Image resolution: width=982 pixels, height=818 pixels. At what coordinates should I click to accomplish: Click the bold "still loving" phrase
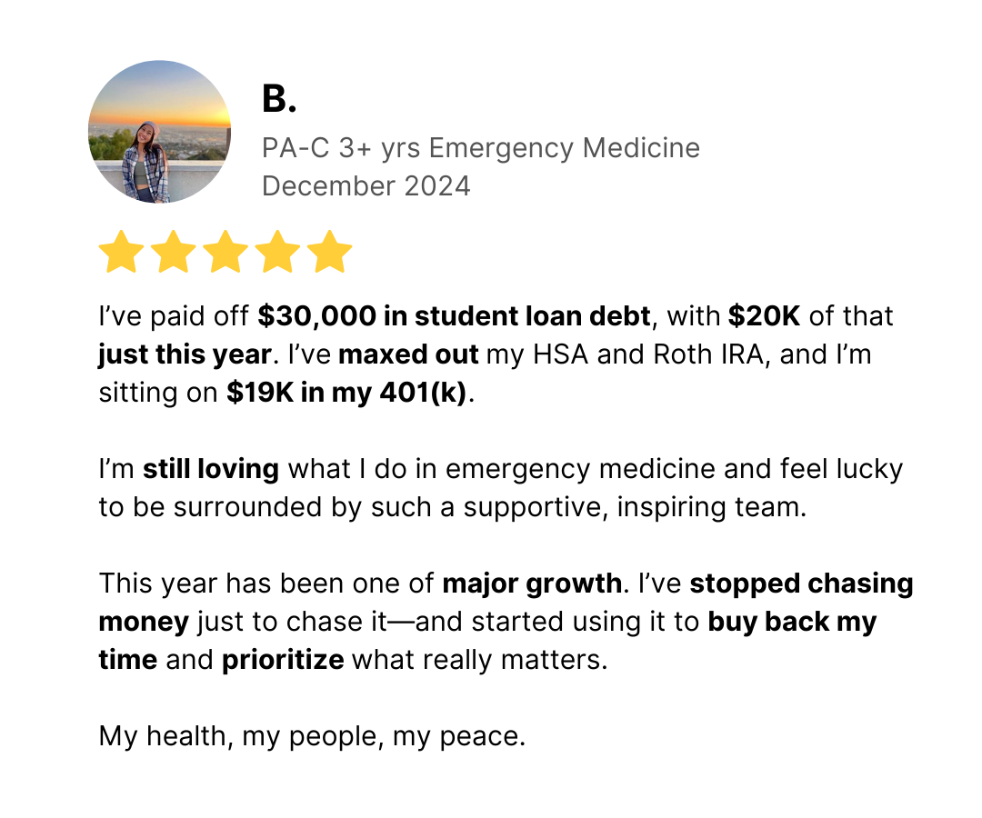pos(211,469)
